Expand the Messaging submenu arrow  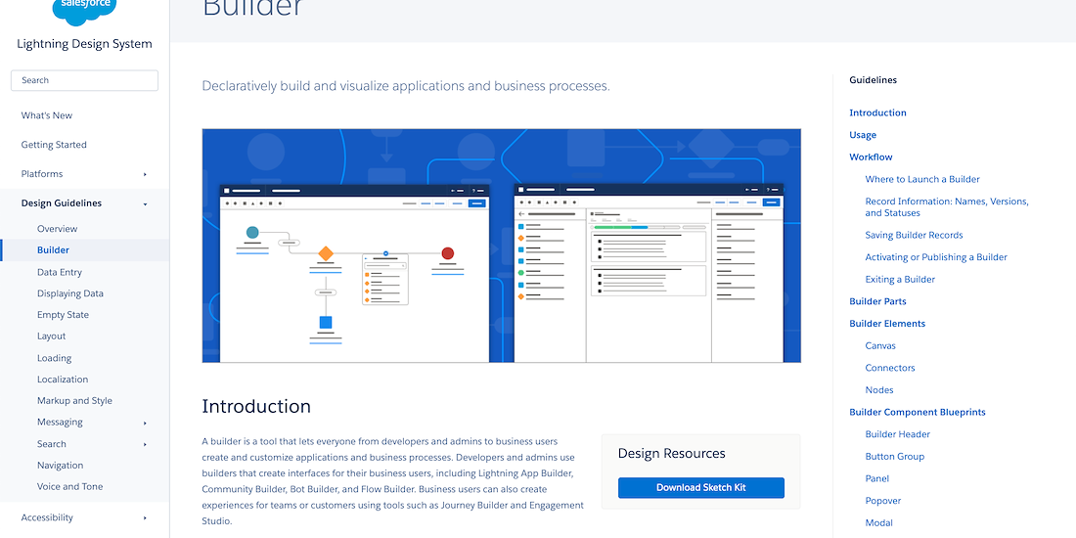pos(145,423)
